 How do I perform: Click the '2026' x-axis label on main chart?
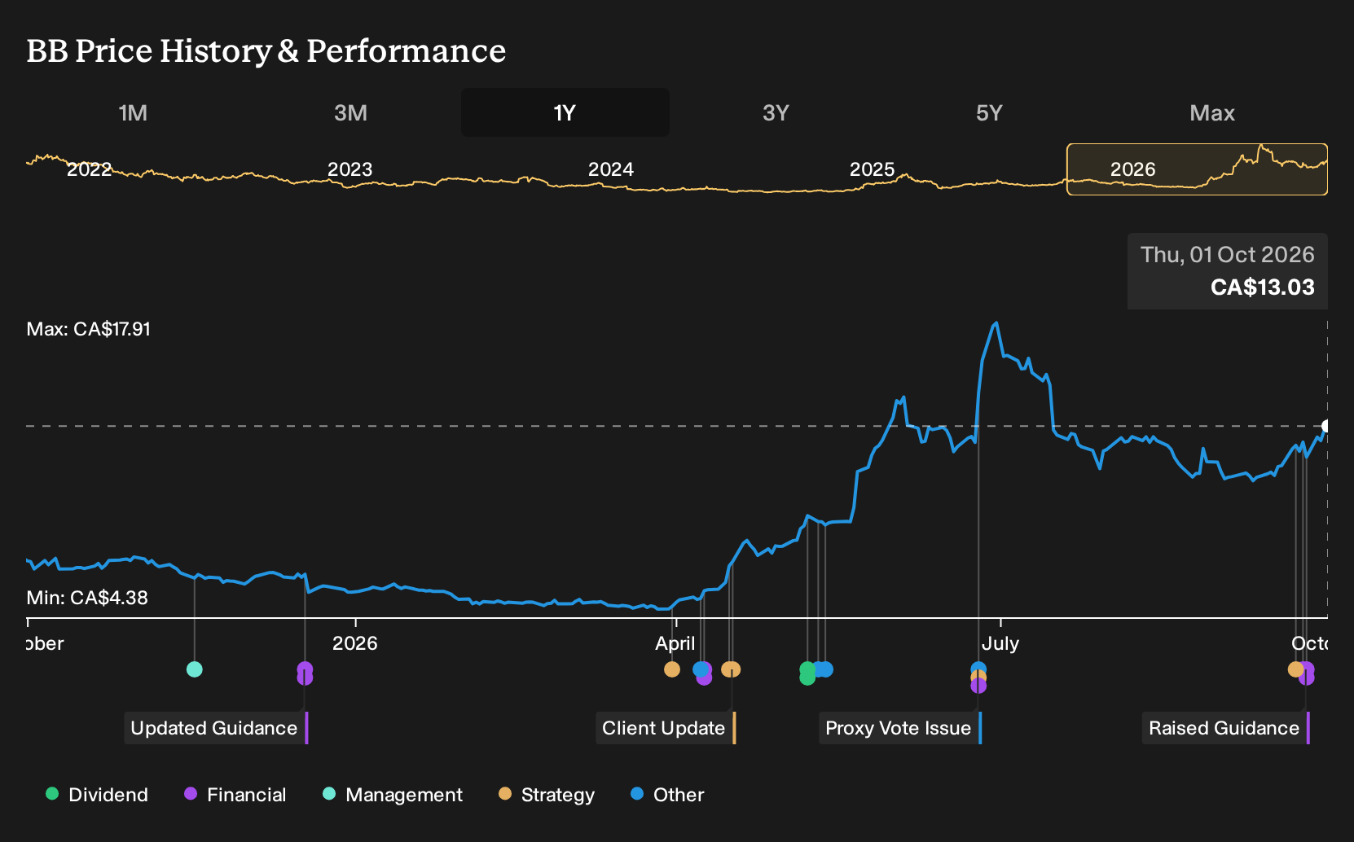coord(355,643)
